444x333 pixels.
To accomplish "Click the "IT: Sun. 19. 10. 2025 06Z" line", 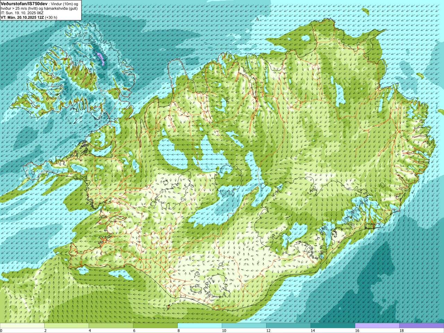I will tap(22, 13).
